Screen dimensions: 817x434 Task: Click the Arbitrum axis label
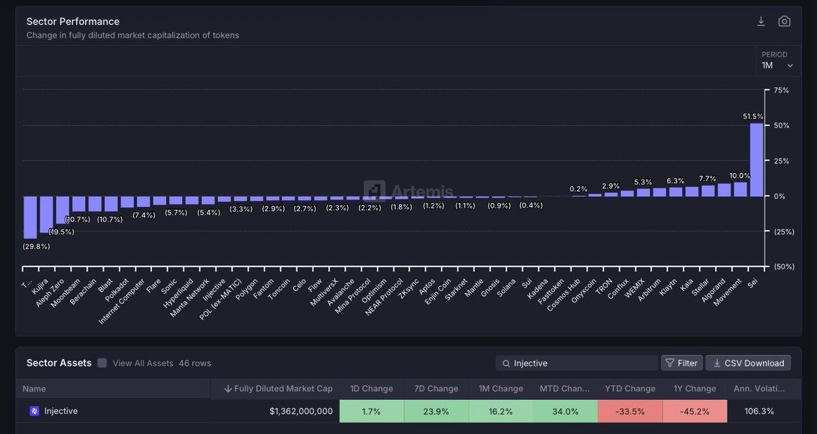click(650, 288)
